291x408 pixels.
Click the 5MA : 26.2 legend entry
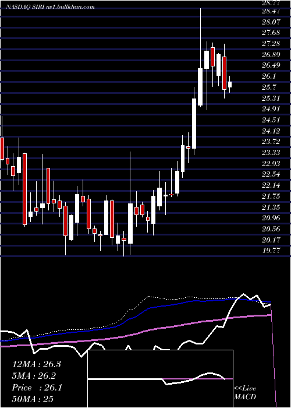pos(34,376)
